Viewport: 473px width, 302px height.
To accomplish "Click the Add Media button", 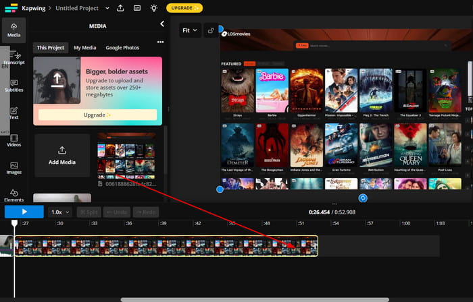I will pyautogui.click(x=62, y=156).
